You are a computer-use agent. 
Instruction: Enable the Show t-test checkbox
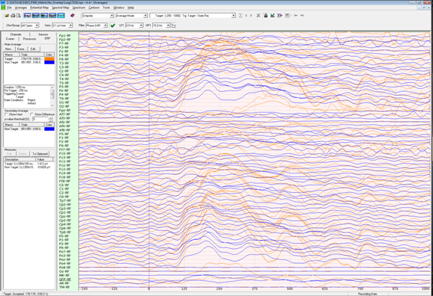click(6, 114)
